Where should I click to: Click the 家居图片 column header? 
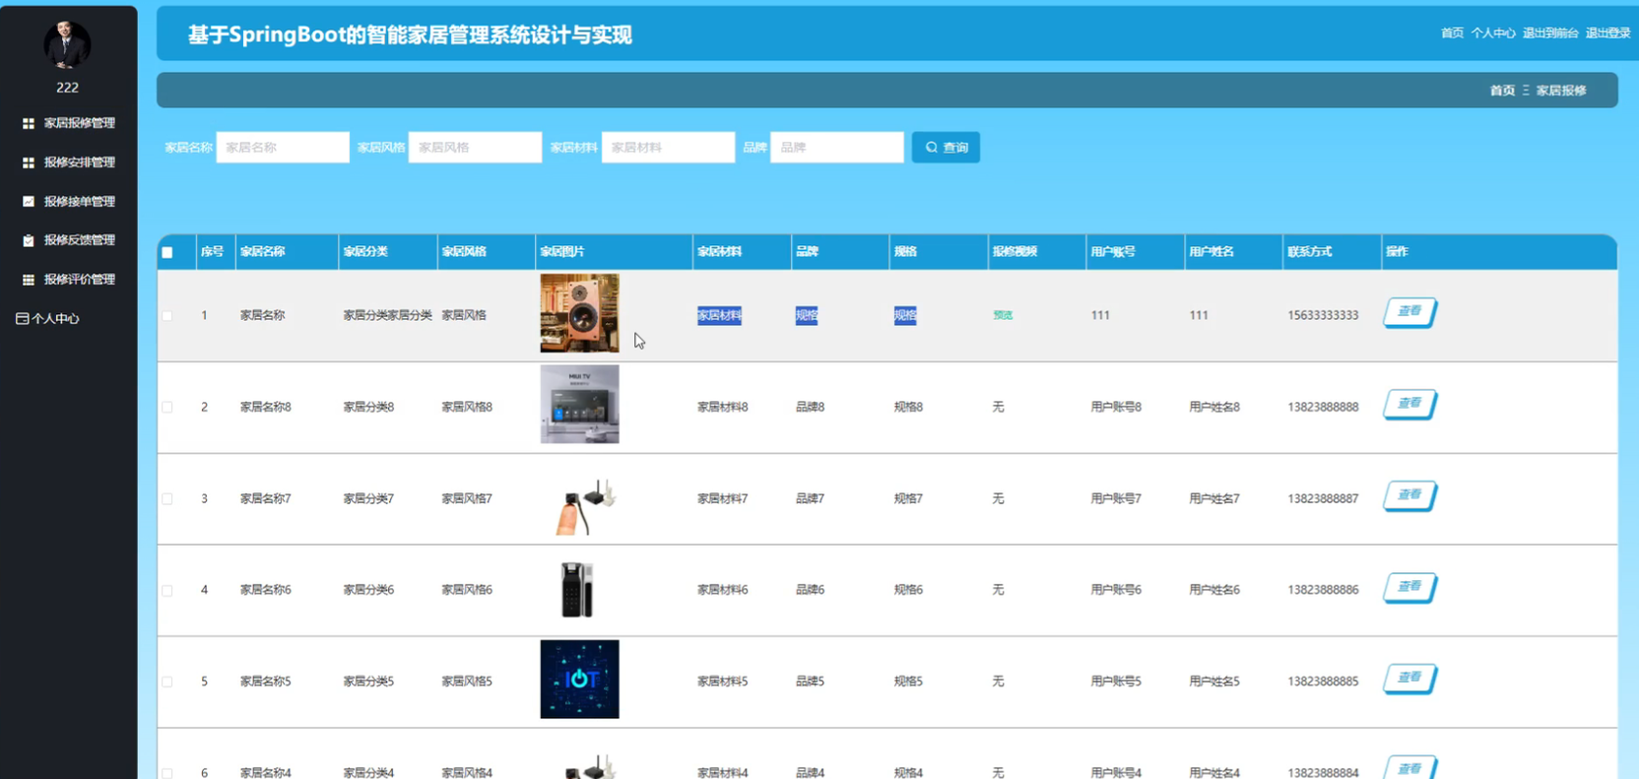[x=562, y=252]
